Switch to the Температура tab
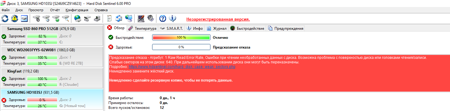 coord(142,28)
